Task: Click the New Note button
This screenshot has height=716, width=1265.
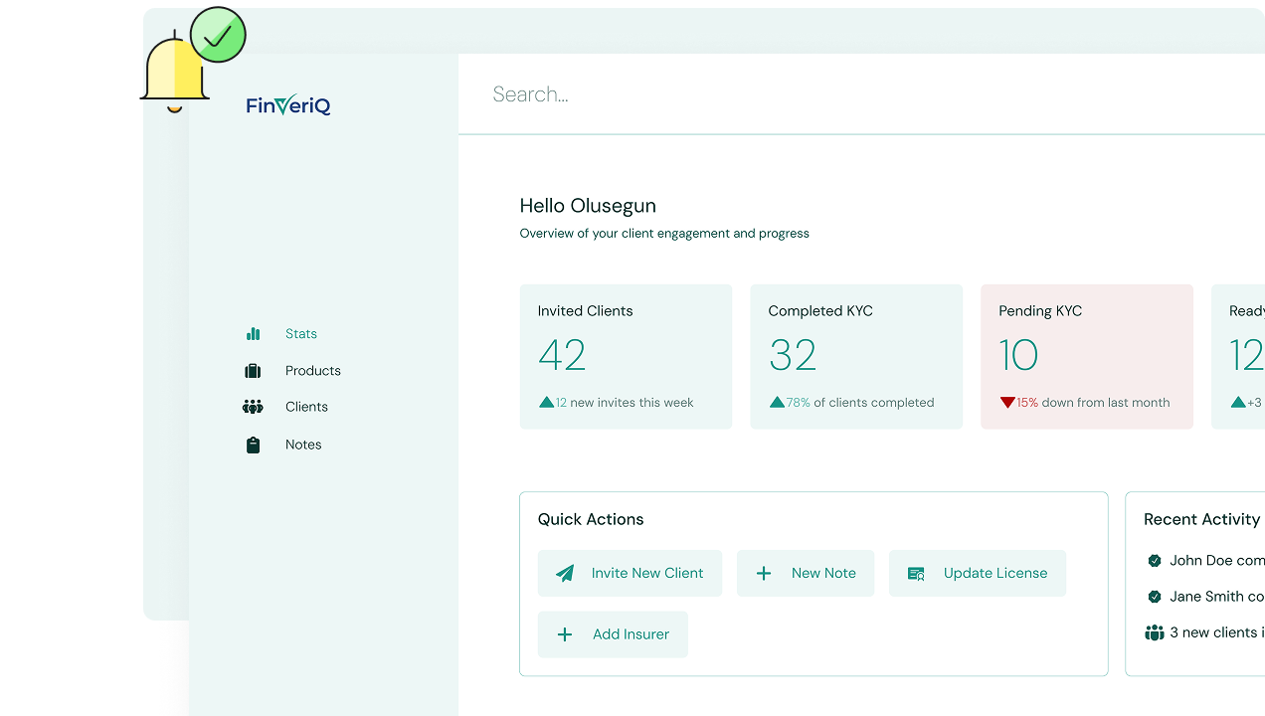Action: coord(806,573)
